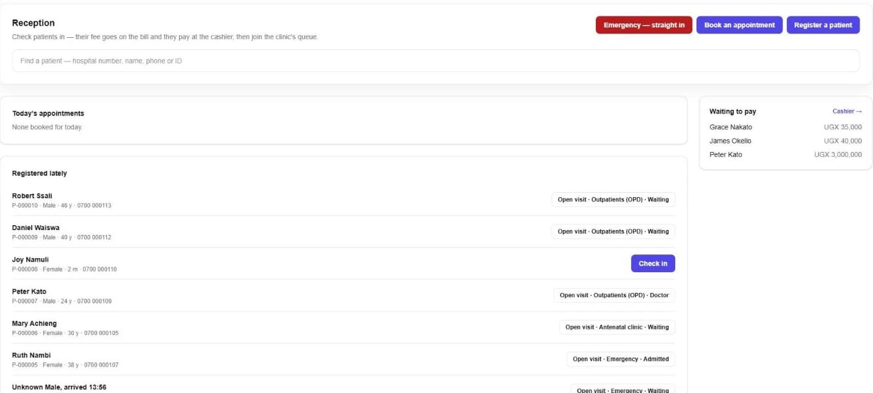The height and width of the screenshot is (393, 873).
Task: Open Daniel Waiswa's Outpatients open visit
Action: [613, 231]
